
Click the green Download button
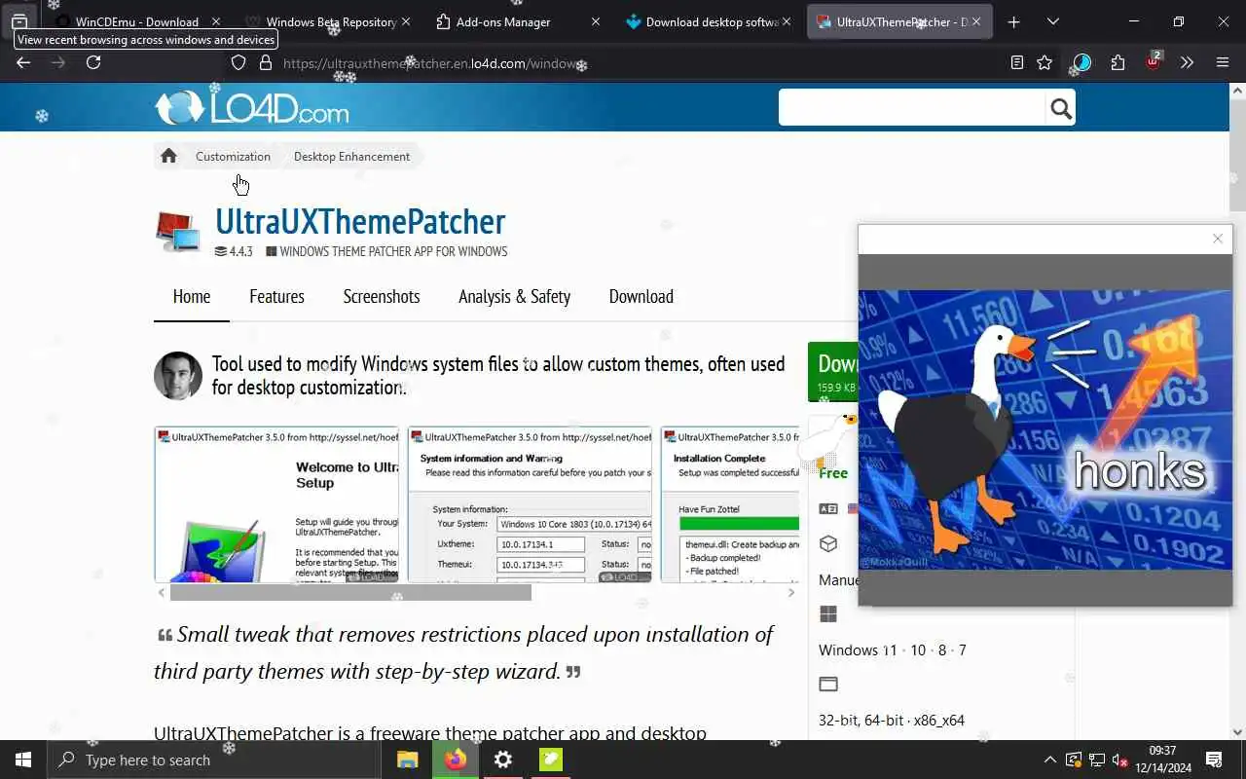(x=832, y=371)
